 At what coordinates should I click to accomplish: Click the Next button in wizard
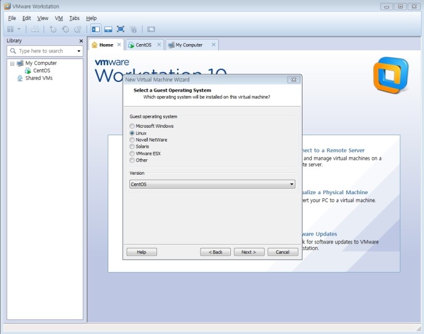pyautogui.click(x=249, y=252)
